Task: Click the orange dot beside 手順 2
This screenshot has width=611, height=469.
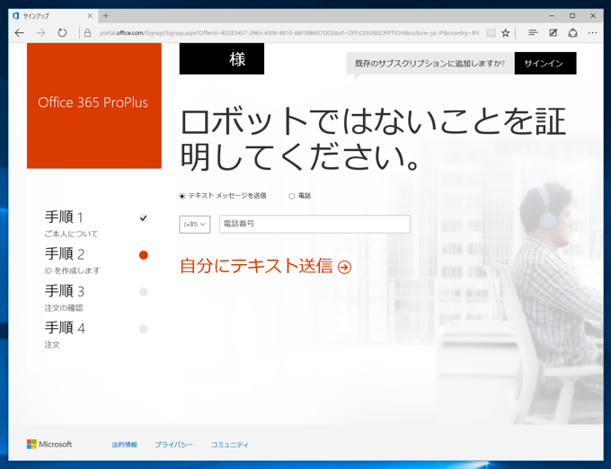Action: 144,255
